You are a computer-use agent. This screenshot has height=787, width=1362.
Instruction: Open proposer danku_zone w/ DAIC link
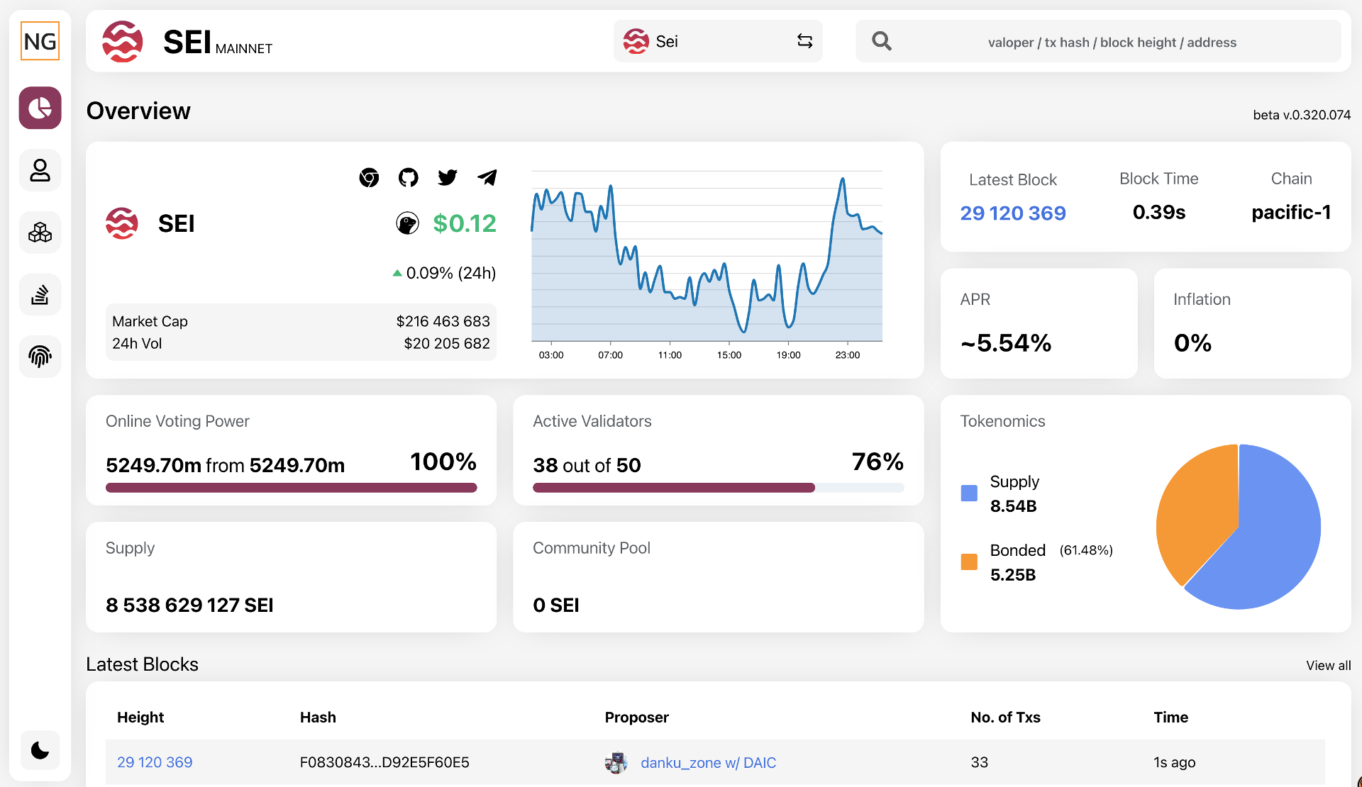coord(708,763)
